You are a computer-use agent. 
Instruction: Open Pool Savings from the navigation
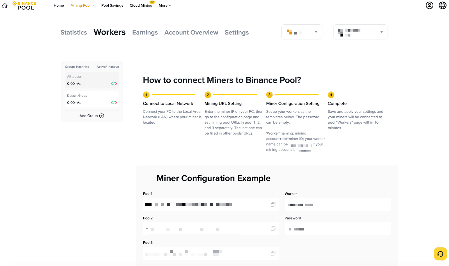click(112, 5)
